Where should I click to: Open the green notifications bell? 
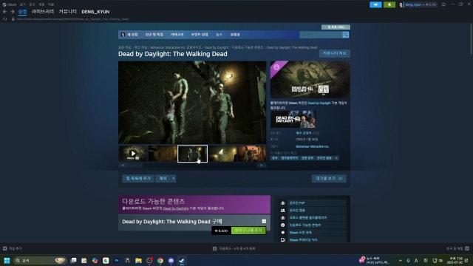[389, 4]
